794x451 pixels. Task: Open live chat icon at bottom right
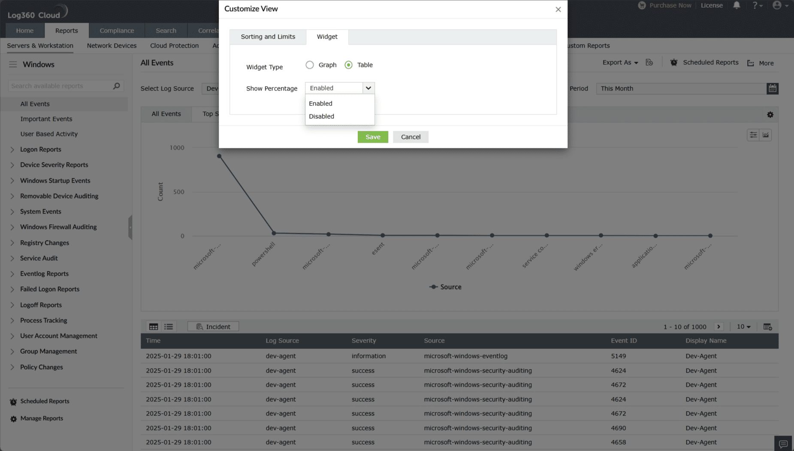783,444
